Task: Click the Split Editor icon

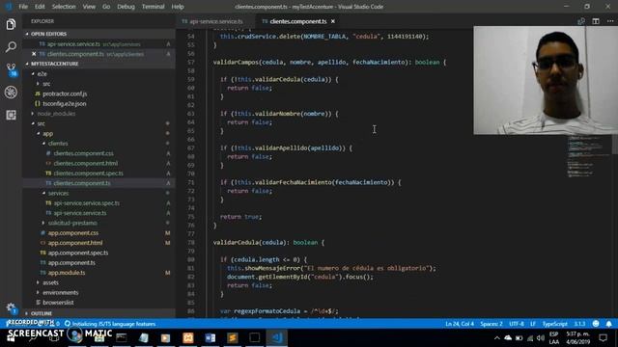Action: tap(596, 21)
